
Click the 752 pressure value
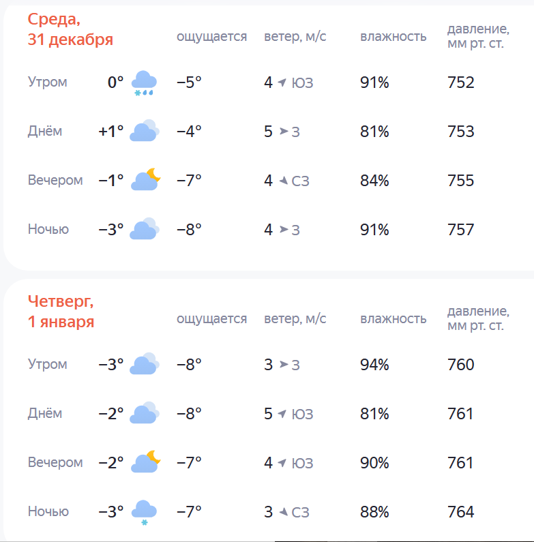coord(460,83)
